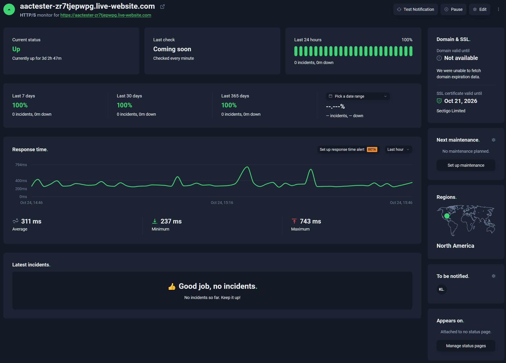This screenshot has width=506, height=363.
Task: Open To be notified settings gear
Action: (x=493, y=276)
